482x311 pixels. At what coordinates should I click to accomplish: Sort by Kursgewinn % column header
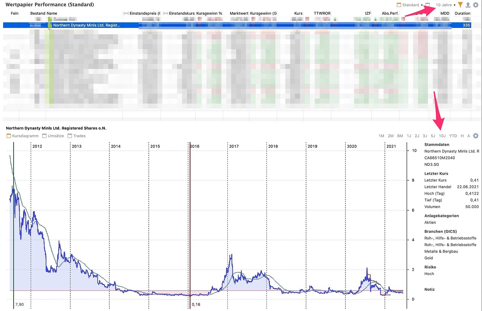pyautogui.click(x=209, y=13)
